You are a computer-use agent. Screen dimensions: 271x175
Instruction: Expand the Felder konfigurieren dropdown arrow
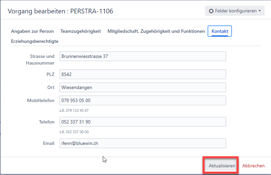(260, 11)
